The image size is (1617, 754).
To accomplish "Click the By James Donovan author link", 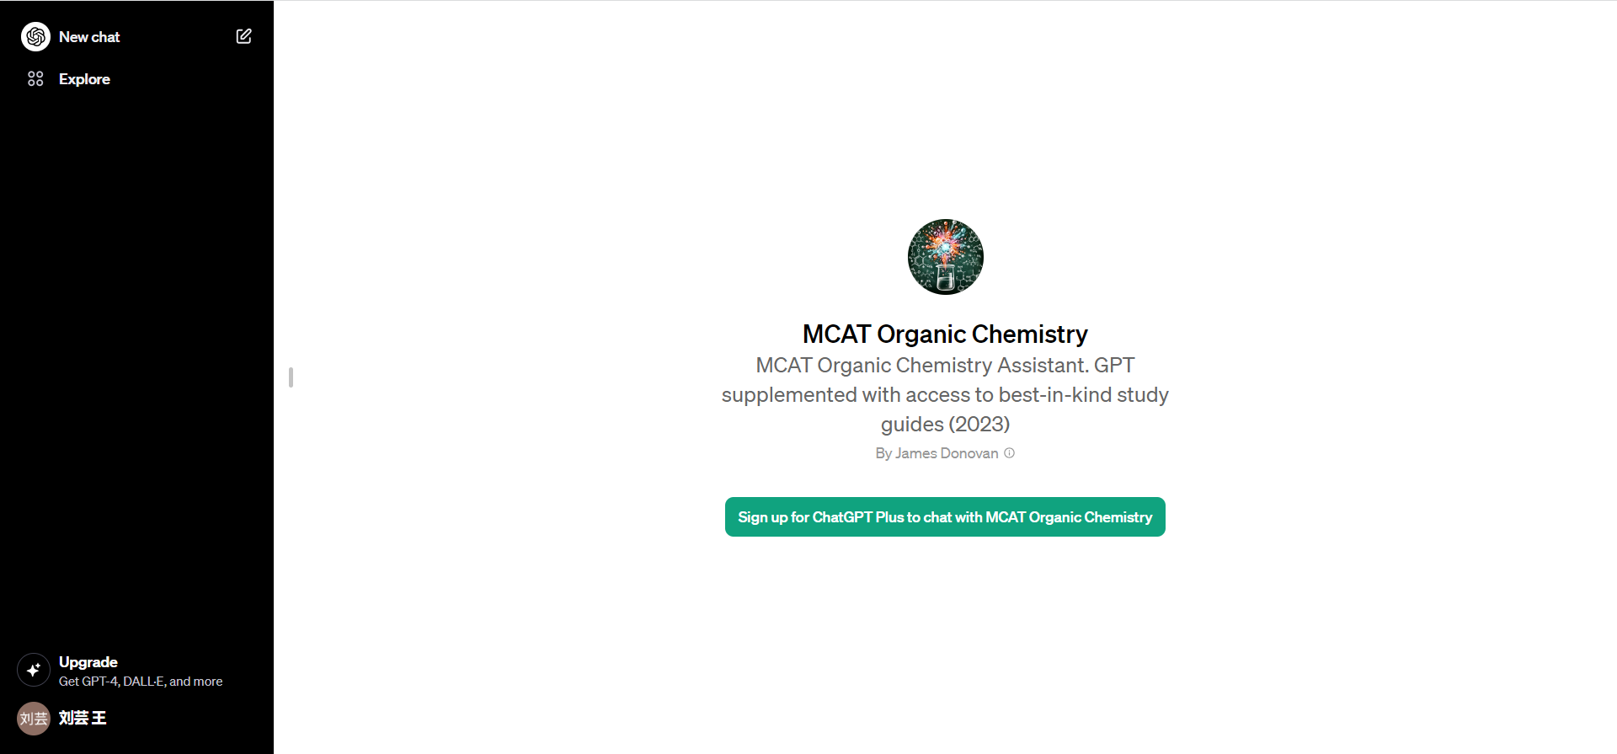I will (x=936, y=453).
